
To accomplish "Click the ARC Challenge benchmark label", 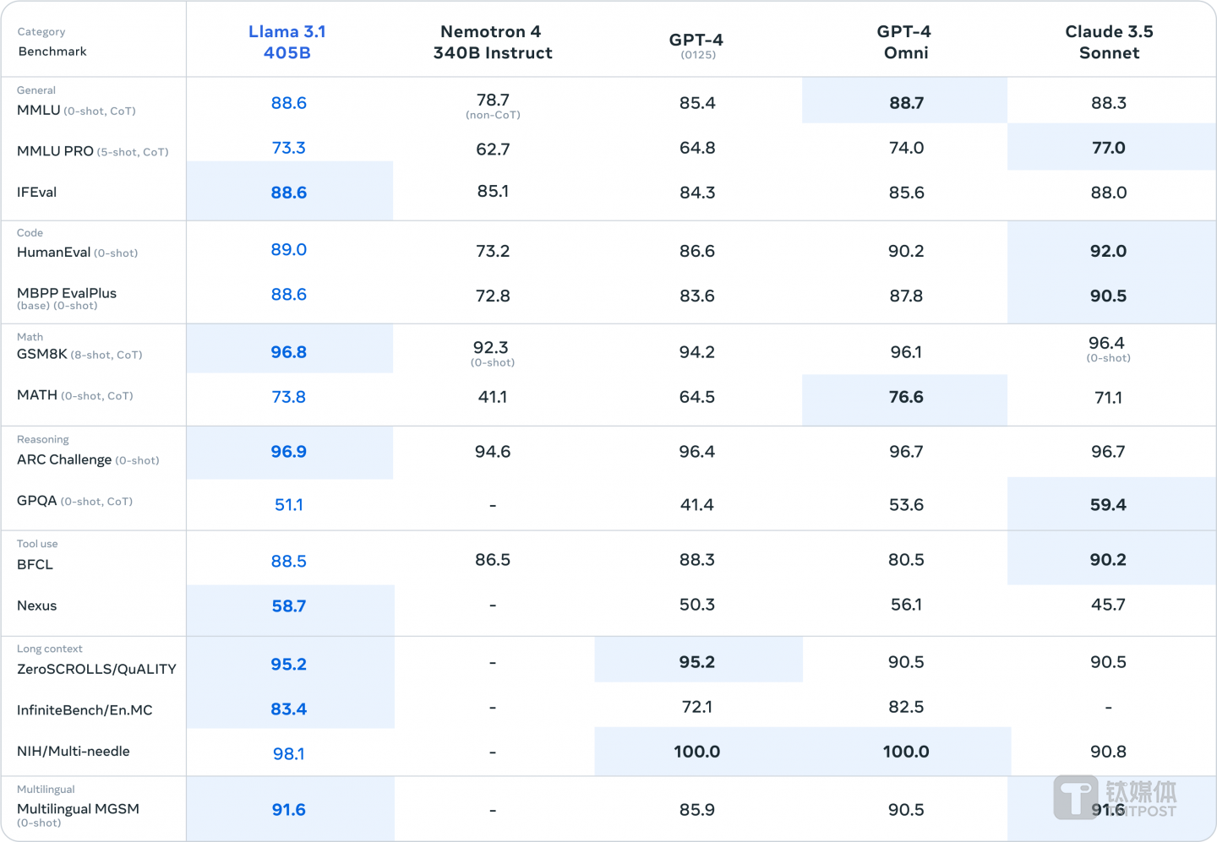I will pos(64,460).
